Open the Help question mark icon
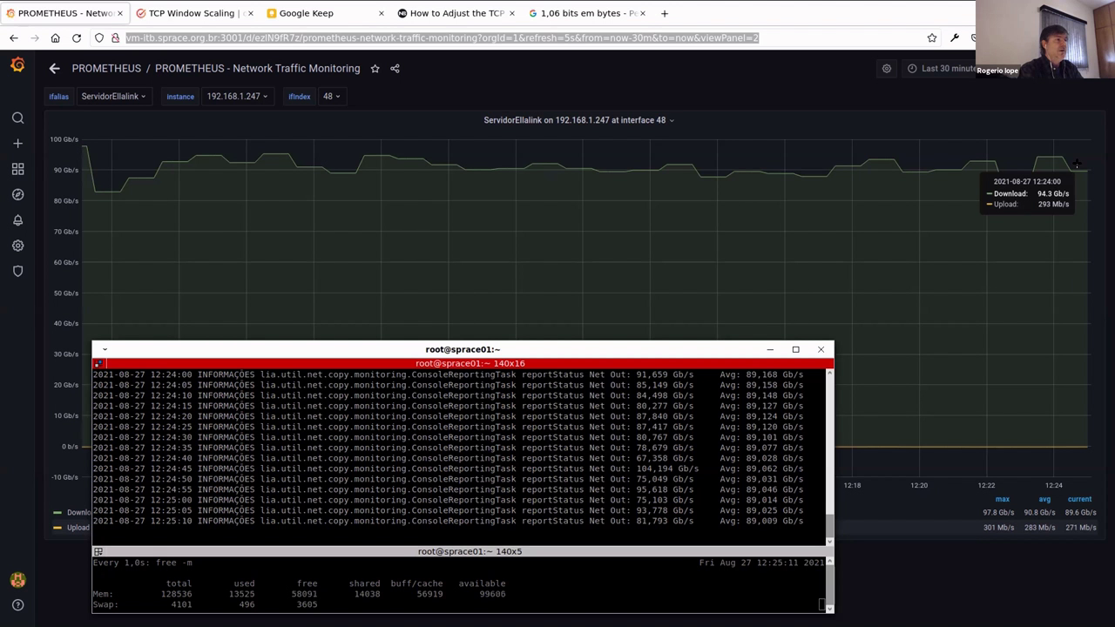The height and width of the screenshot is (627, 1115). tap(17, 604)
